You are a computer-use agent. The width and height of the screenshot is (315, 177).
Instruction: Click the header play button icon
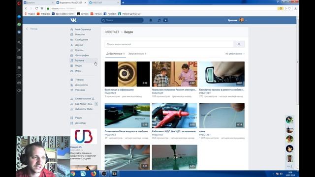click(165, 20)
